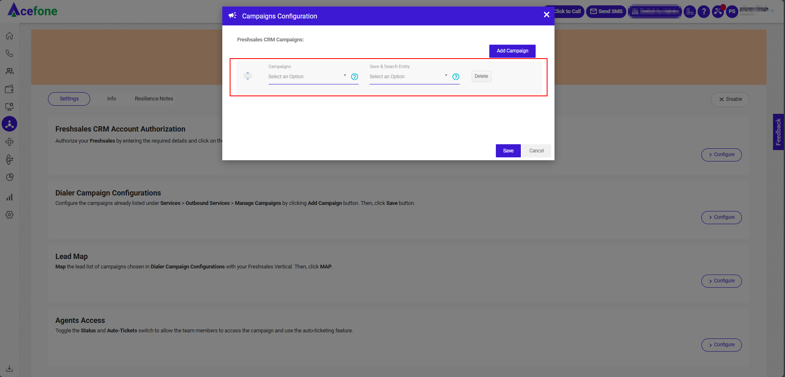Open the pie chart reports sidebar icon
This screenshot has width=785, height=377.
tap(9, 177)
